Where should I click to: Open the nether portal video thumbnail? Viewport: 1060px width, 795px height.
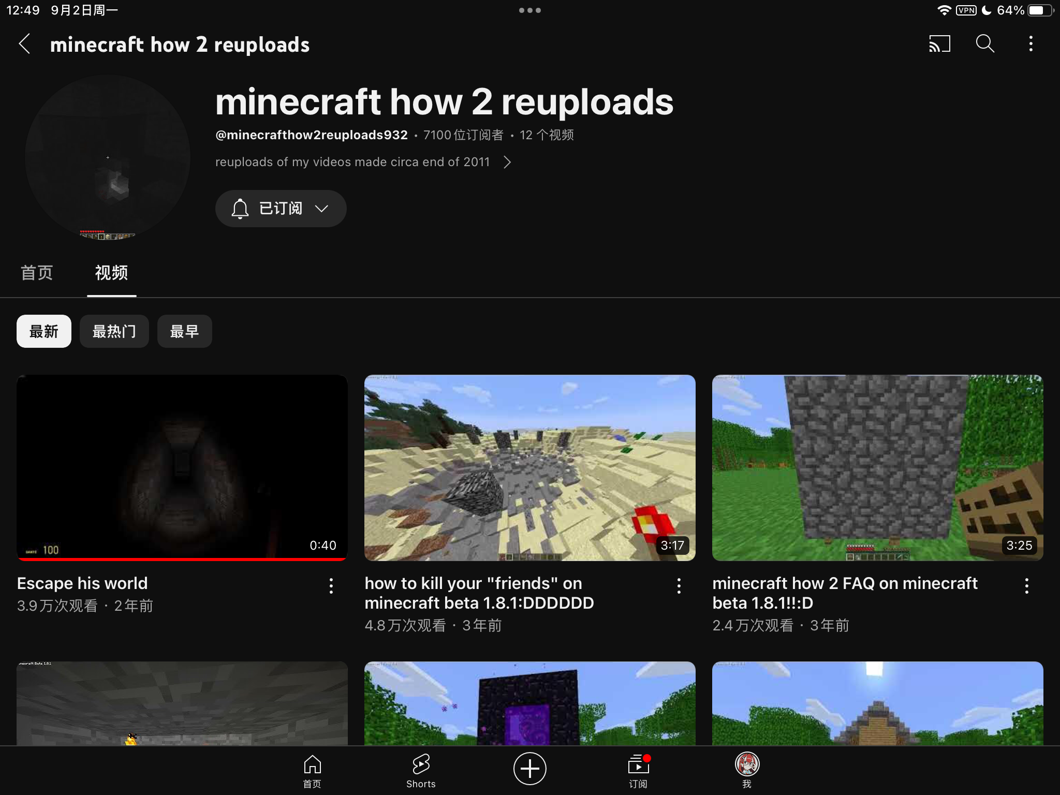(x=529, y=703)
